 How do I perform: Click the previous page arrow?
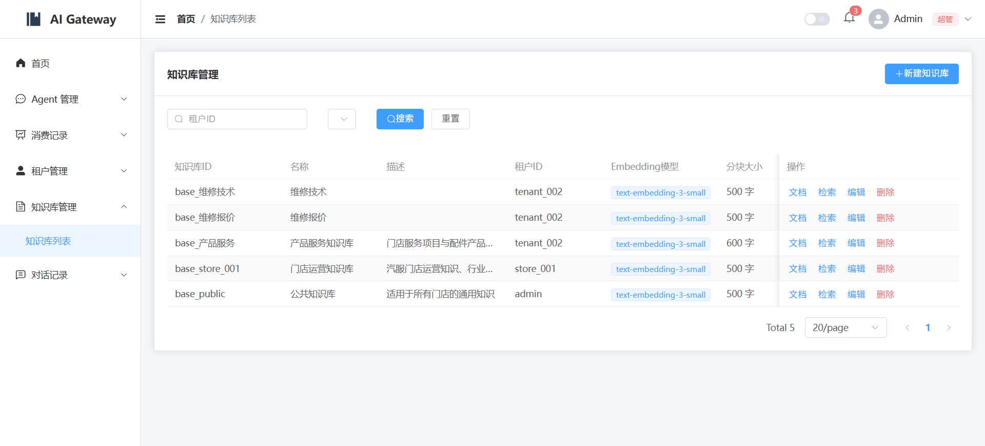(907, 327)
